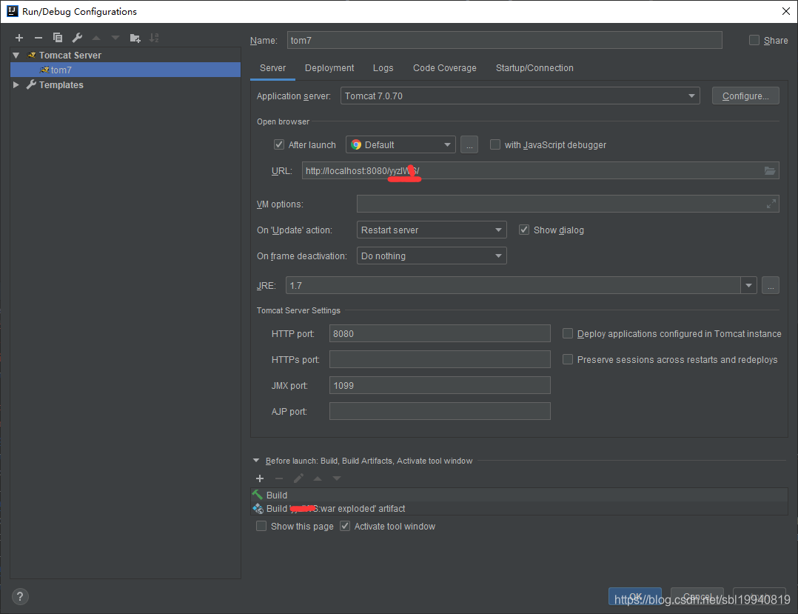Viewport: 798px width, 614px height.
Task: Collapse the Before launch section
Action: coord(256,460)
